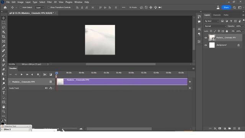Click the foreground color swatch
The width and height of the screenshot is (245, 138).
point(3,123)
